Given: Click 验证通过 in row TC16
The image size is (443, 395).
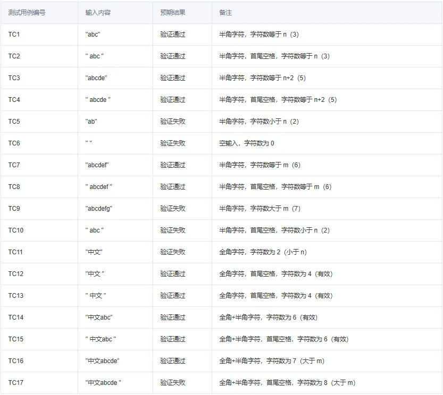Looking at the screenshot, I should (173, 361).
